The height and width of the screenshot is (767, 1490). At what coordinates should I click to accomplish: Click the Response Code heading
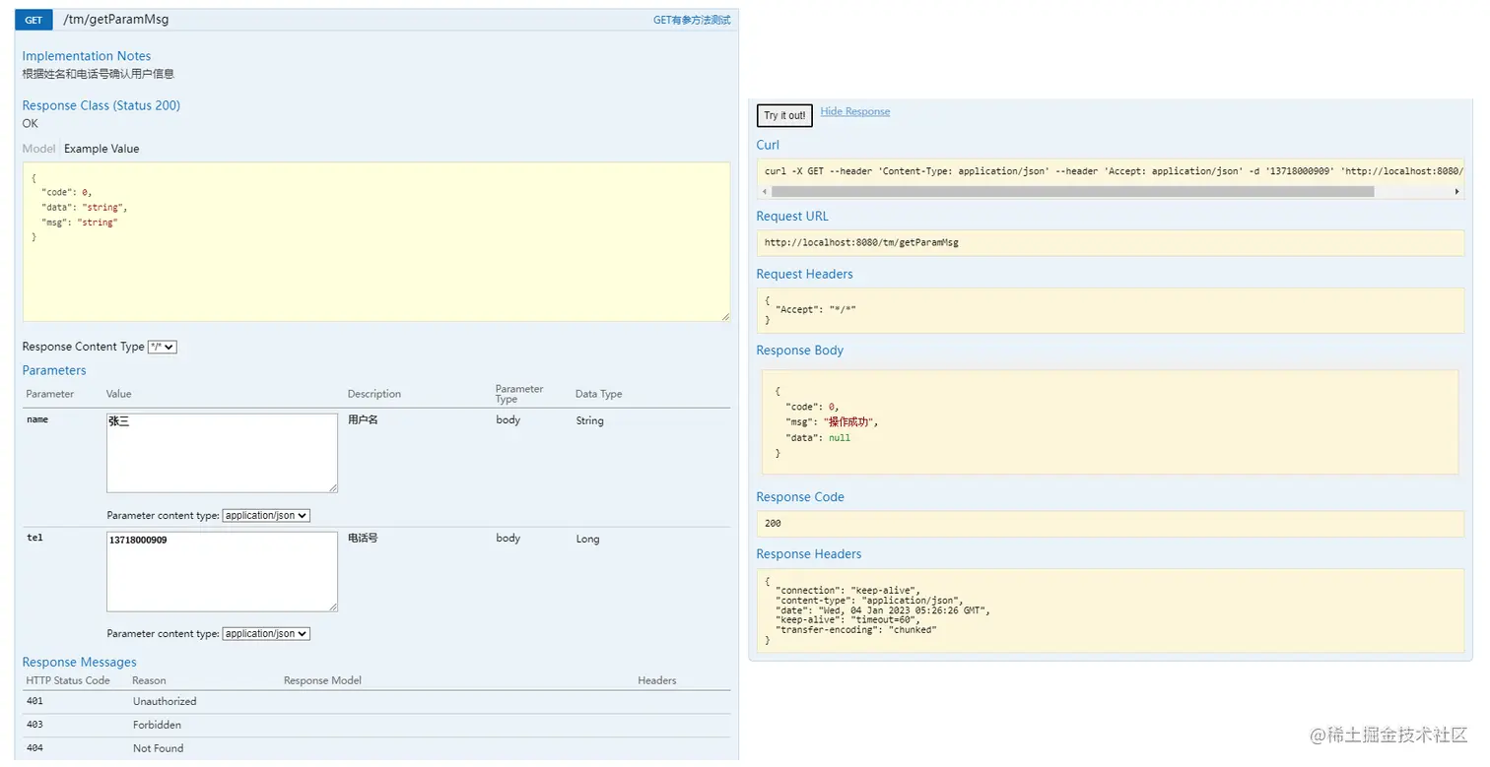click(x=800, y=496)
